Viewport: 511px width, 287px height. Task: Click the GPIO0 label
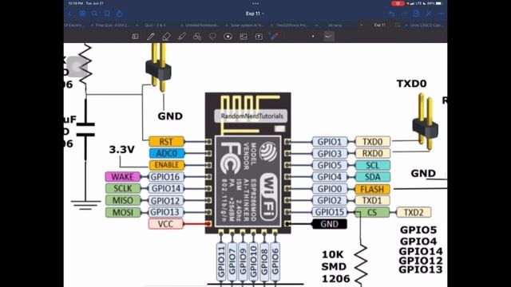(x=330, y=189)
